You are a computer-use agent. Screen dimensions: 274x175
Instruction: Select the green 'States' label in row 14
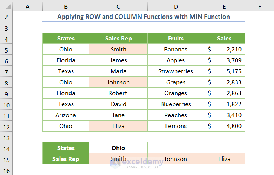point(66,148)
